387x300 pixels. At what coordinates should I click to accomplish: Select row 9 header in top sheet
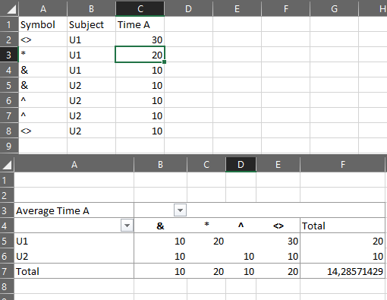tap(9, 146)
